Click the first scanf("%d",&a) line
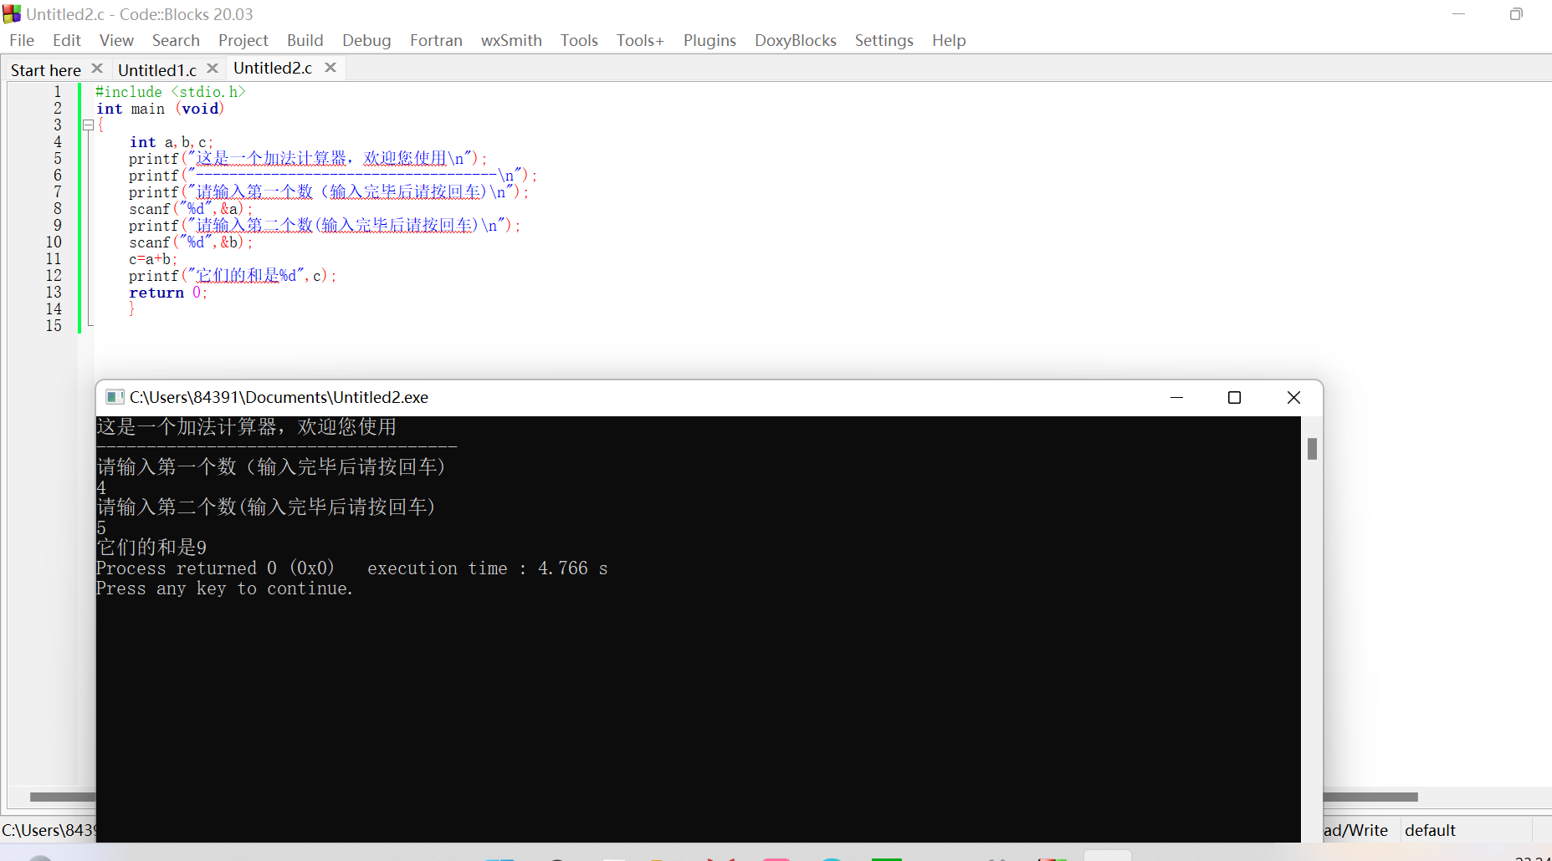Viewport: 1552px width, 861px height. point(191,209)
